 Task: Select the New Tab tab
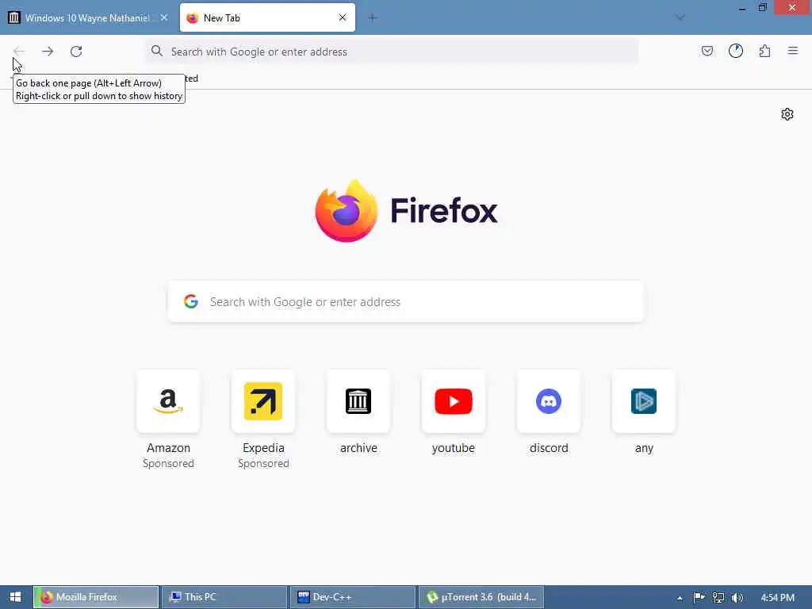tap(267, 17)
